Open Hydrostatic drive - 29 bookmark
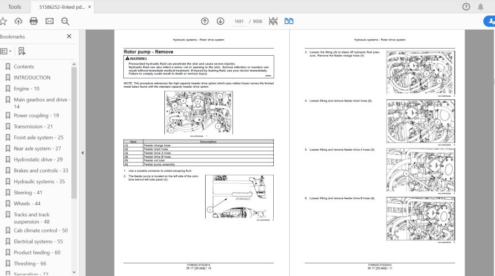Image resolution: width=495 pixels, height=276 pixels. point(38,160)
